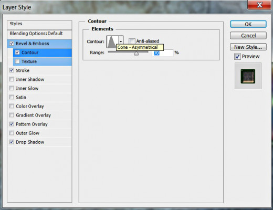Open the contour picker dropdown arrow
The height and width of the screenshot is (210, 273).
(x=121, y=41)
